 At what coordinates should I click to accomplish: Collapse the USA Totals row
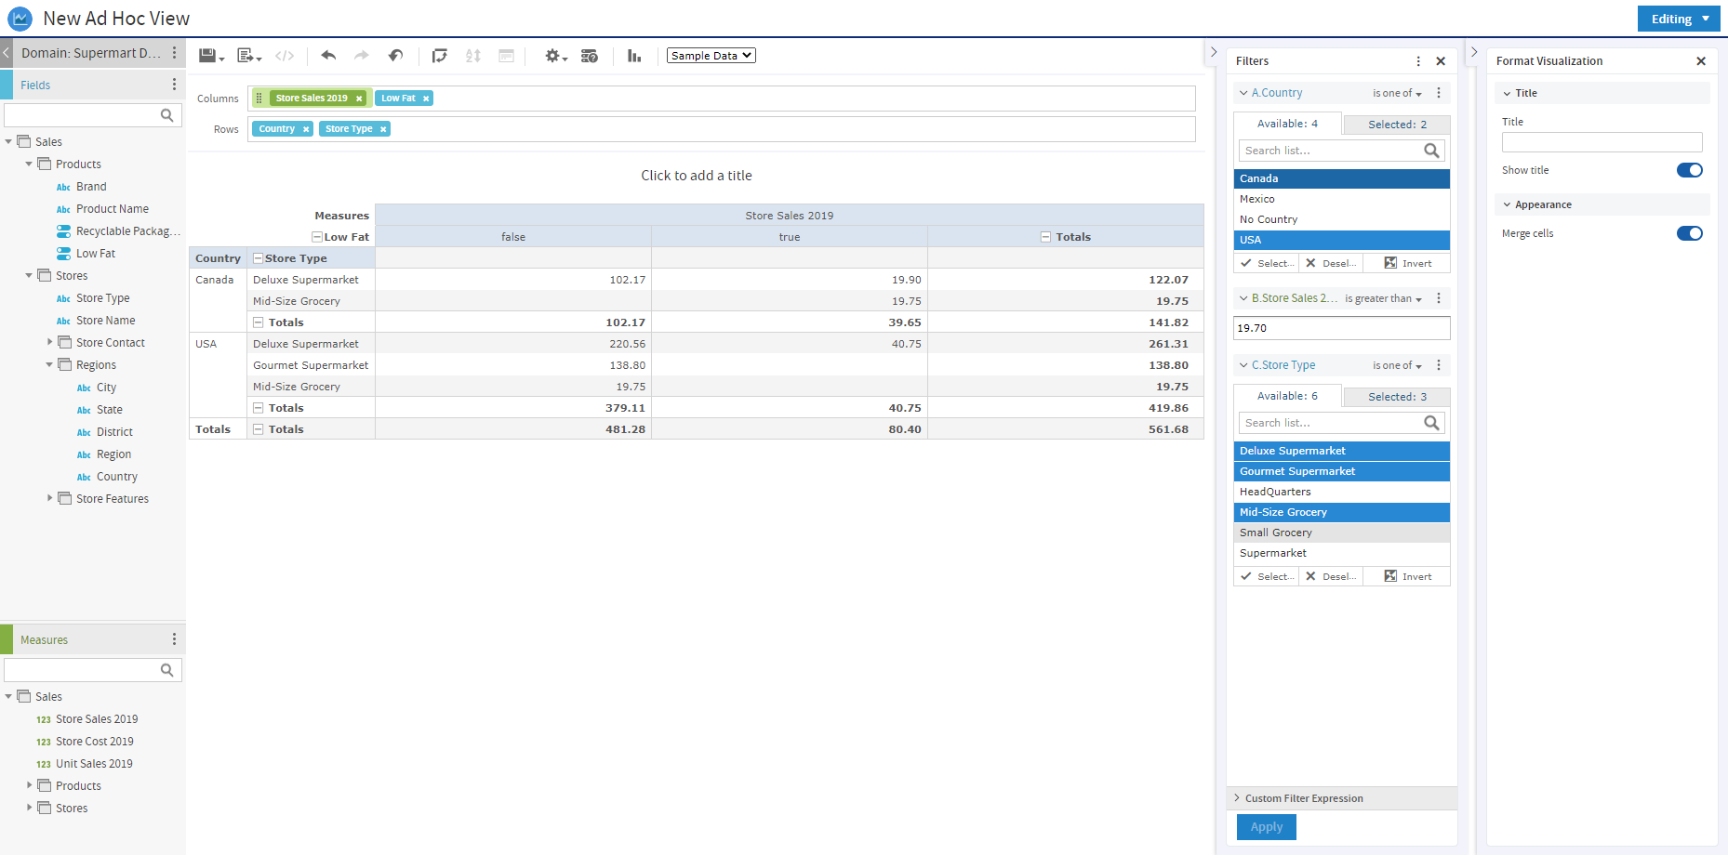pyautogui.click(x=259, y=408)
